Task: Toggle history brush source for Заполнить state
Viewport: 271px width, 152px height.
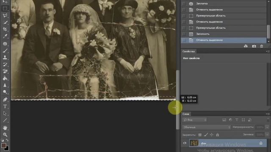Action: pyautogui.click(x=184, y=34)
